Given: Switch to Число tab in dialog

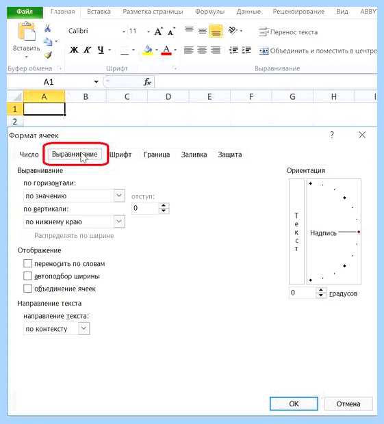Looking at the screenshot, I should pos(29,155).
